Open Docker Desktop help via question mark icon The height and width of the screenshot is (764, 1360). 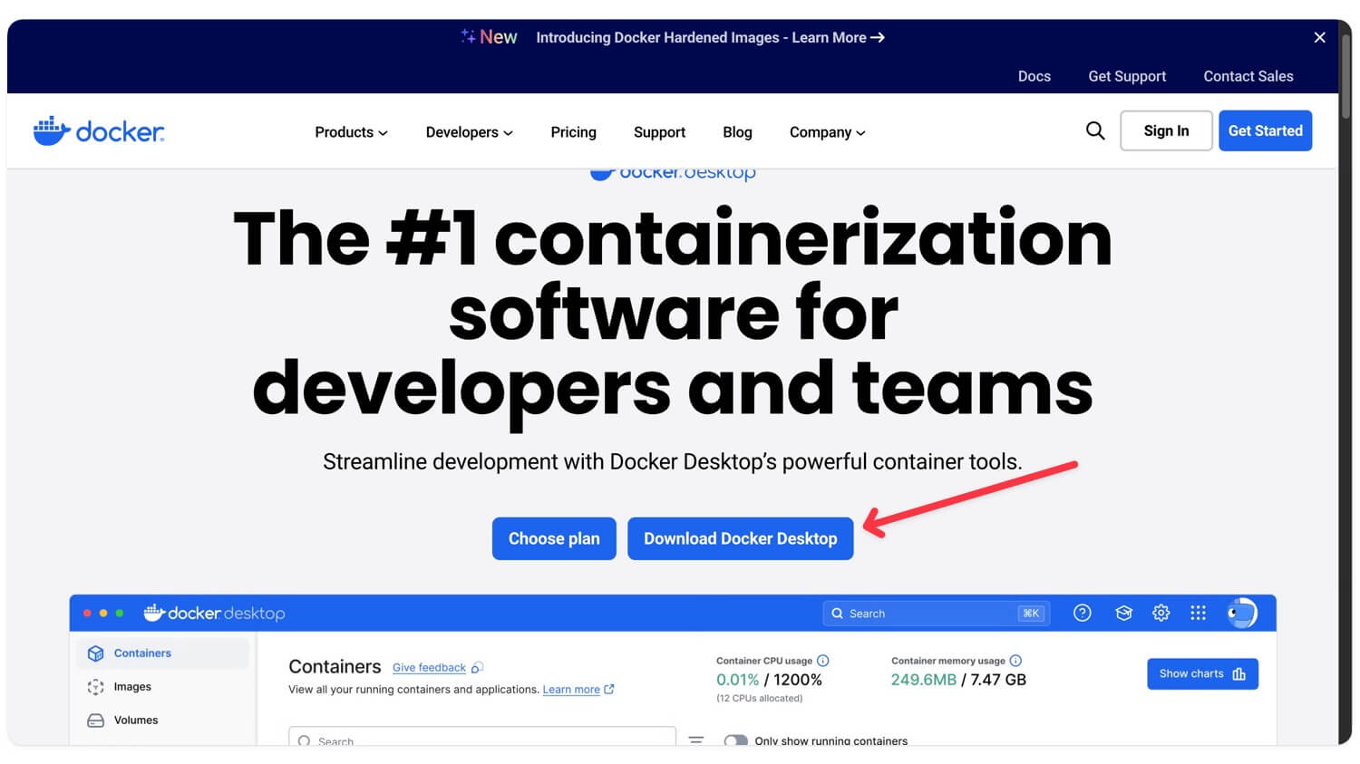point(1082,613)
